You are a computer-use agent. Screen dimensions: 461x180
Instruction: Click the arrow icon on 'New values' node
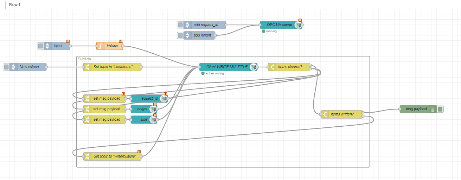coord(13,67)
